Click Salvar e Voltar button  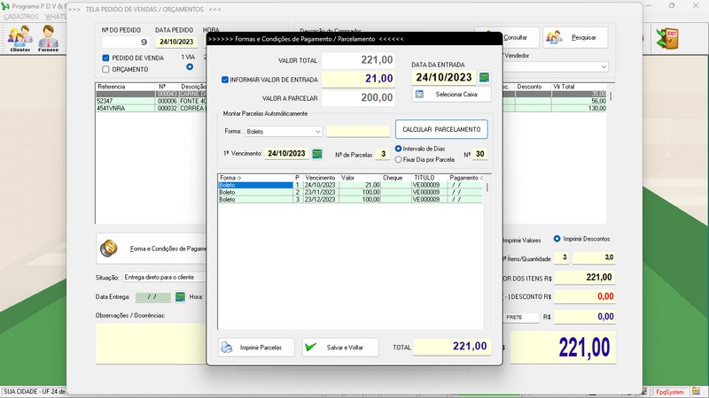[339, 348]
